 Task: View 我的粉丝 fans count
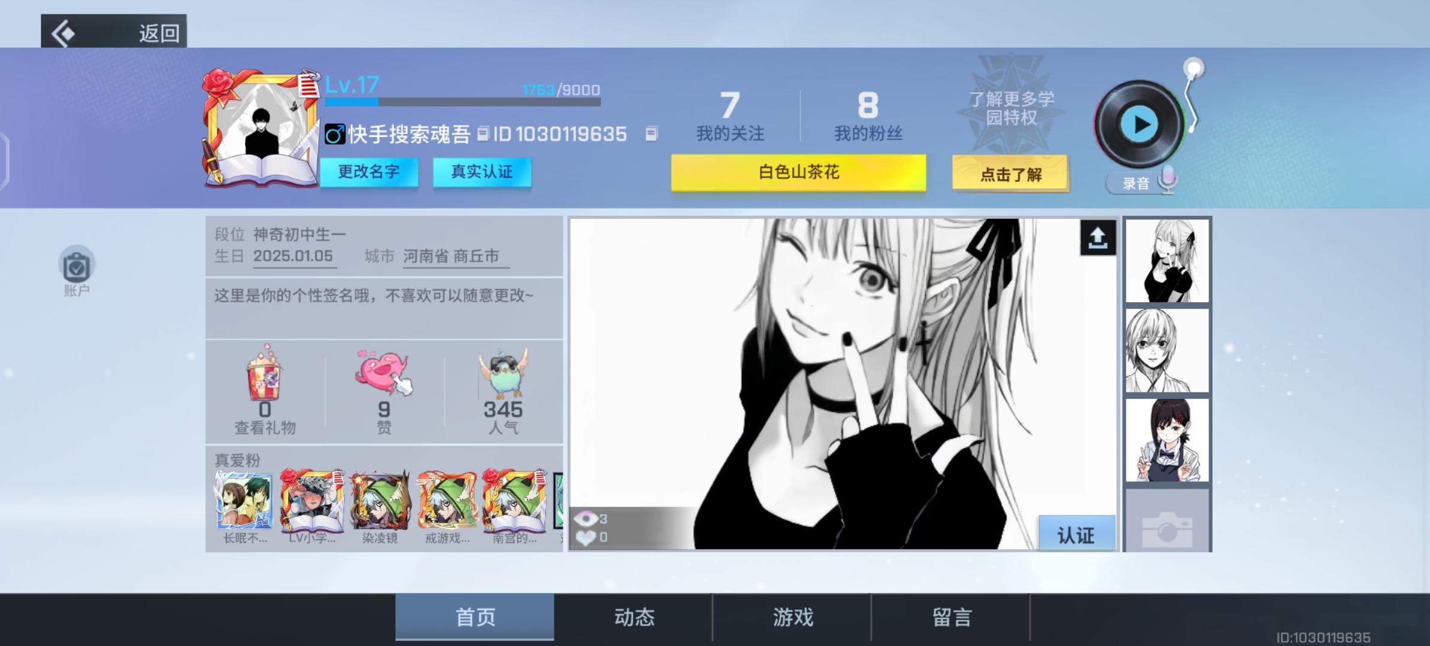[x=868, y=117]
